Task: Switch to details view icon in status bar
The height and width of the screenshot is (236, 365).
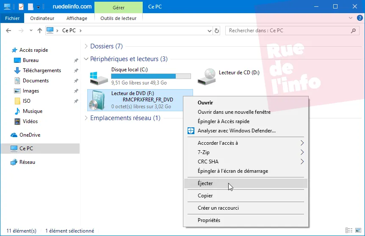Action: coord(349,230)
